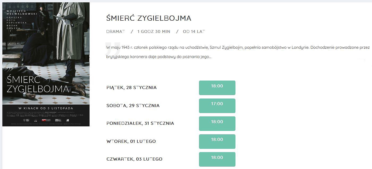Viewport: 372px width, 169px height.
Task: Select the 18:00 showing on Friday, 28 January
Action: [217, 88]
